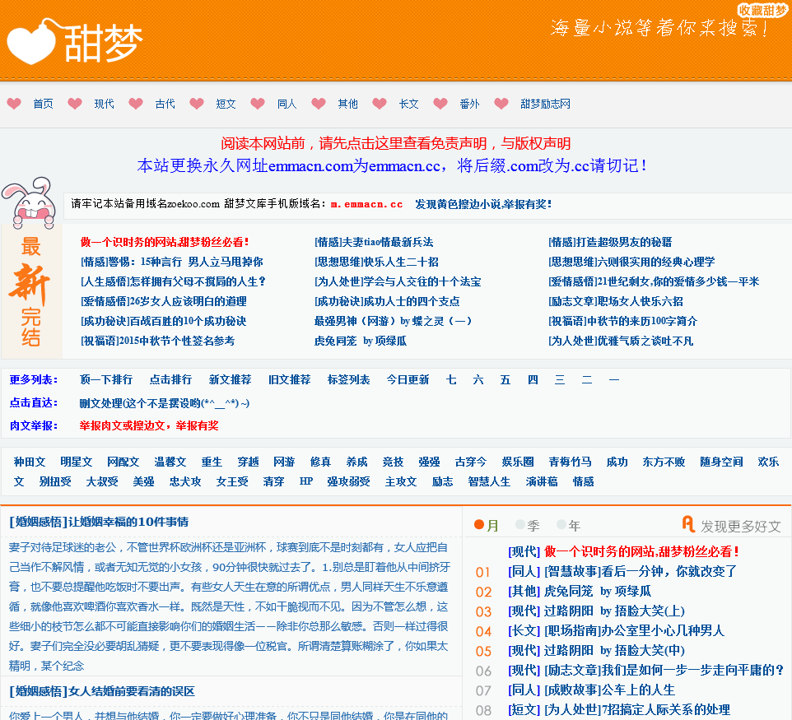Click the heart icon beside 古代
792x720 pixels.
point(136,104)
